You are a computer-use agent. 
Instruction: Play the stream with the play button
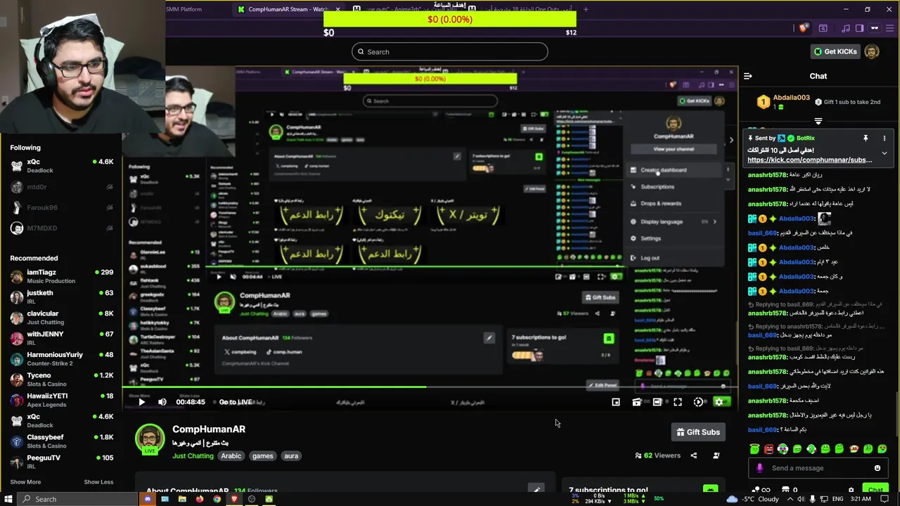coord(141,402)
